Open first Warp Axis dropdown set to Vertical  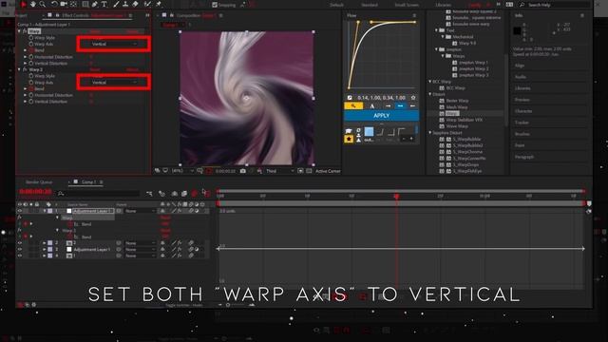tap(114, 44)
